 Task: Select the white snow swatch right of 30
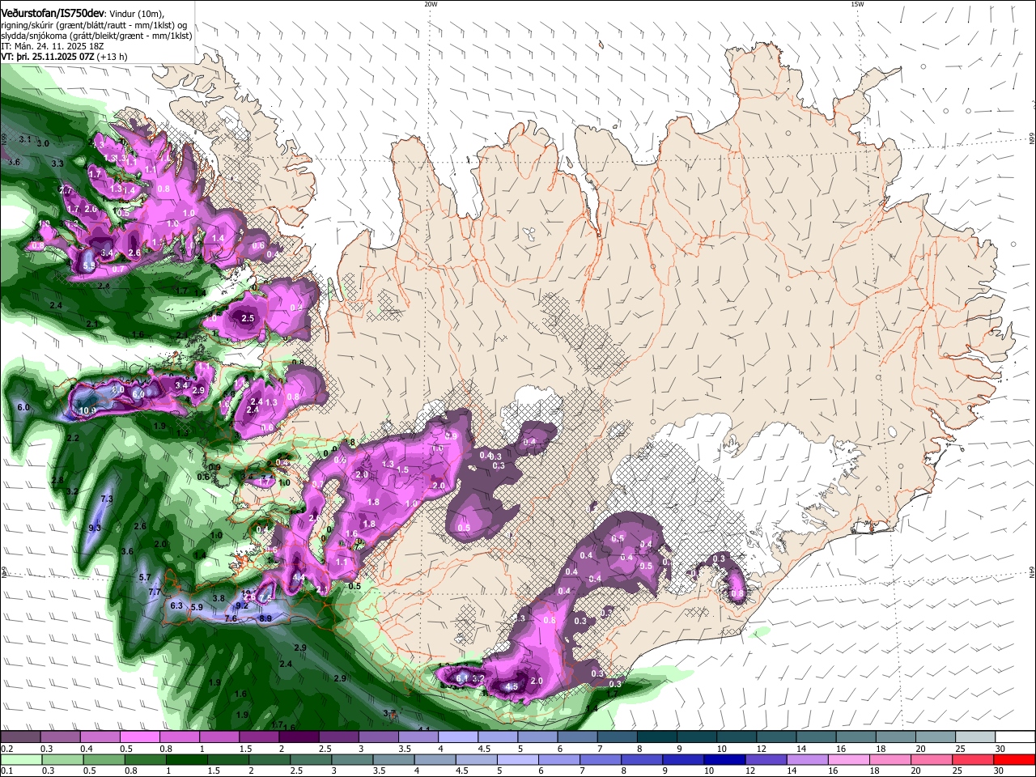pos(1014,737)
